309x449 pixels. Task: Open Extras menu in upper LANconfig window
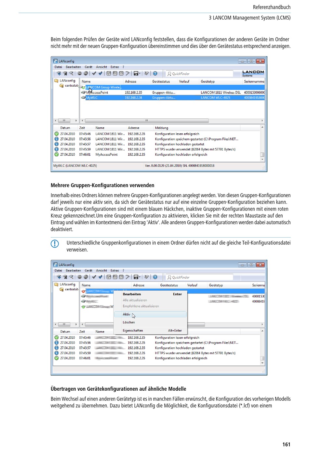(x=115, y=67)
